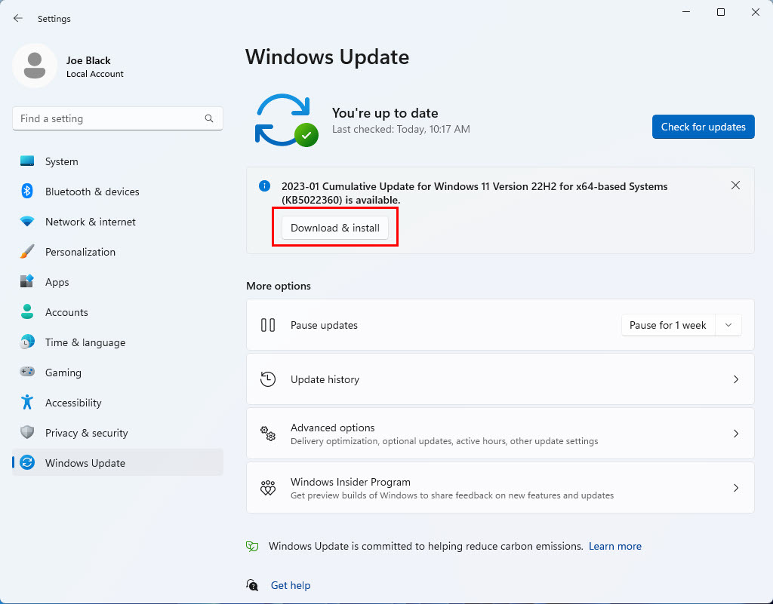Click Joe Black's profile avatar
The width and height of the screenshot is (773, 604).
(x=34, y=66)
